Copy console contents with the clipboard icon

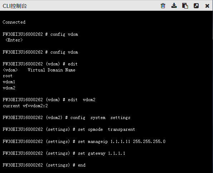click(x=185, y=6)
